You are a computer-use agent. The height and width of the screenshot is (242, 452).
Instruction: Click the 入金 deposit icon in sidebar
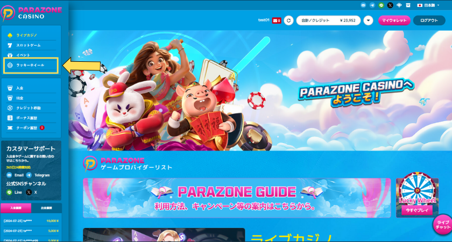(x=10, y=88)
